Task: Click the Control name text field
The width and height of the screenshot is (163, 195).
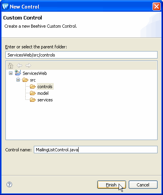Action: coord(96,150)
